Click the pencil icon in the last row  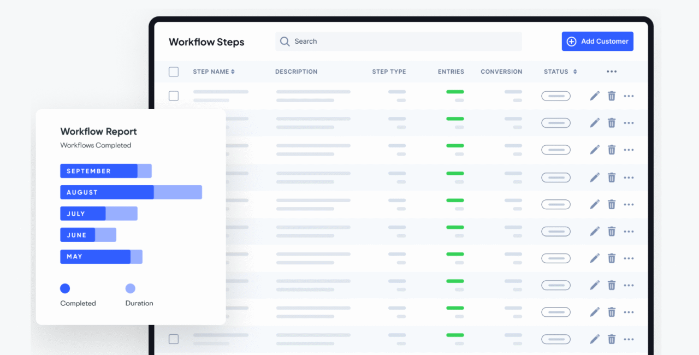click(595, 339)
